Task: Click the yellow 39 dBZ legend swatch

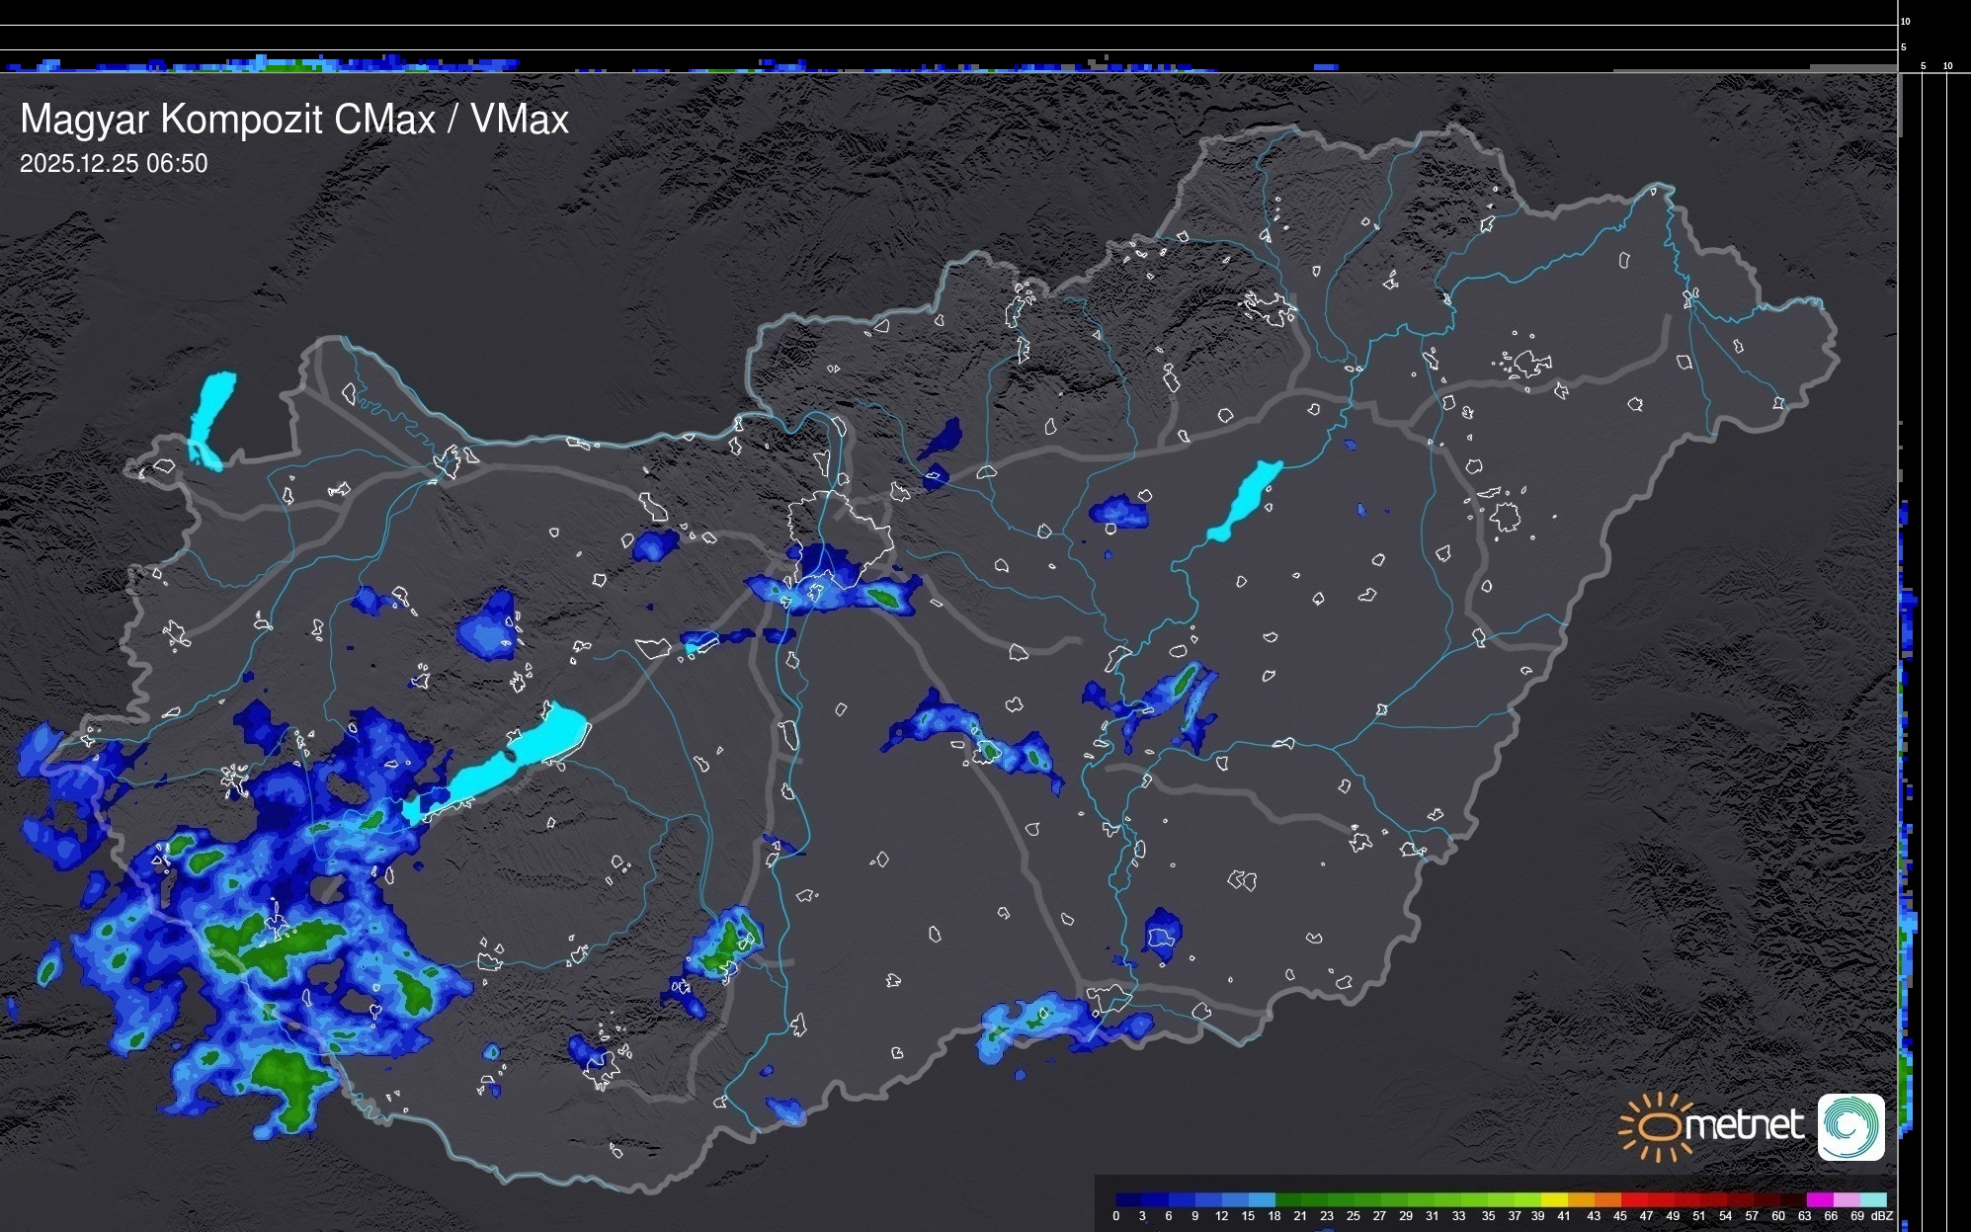Action: point(1554,1199)
